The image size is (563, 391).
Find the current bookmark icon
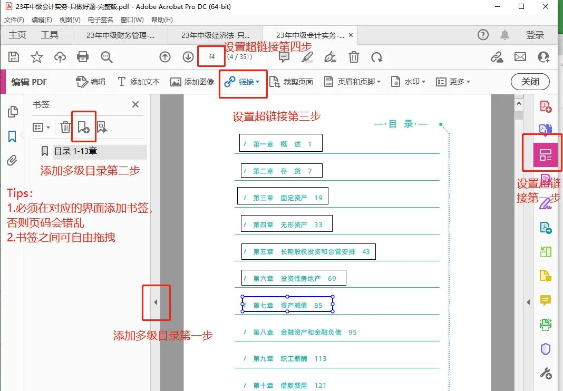tap(102, 127)
